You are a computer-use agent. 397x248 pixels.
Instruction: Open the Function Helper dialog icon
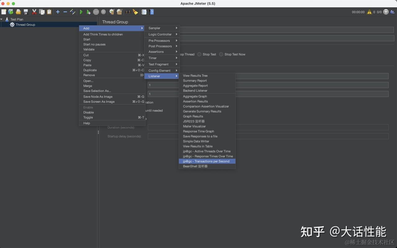(144, 12)
